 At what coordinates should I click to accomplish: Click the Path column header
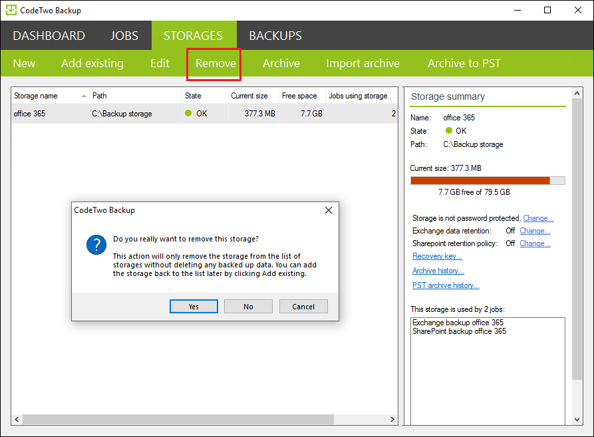point(136,96)
